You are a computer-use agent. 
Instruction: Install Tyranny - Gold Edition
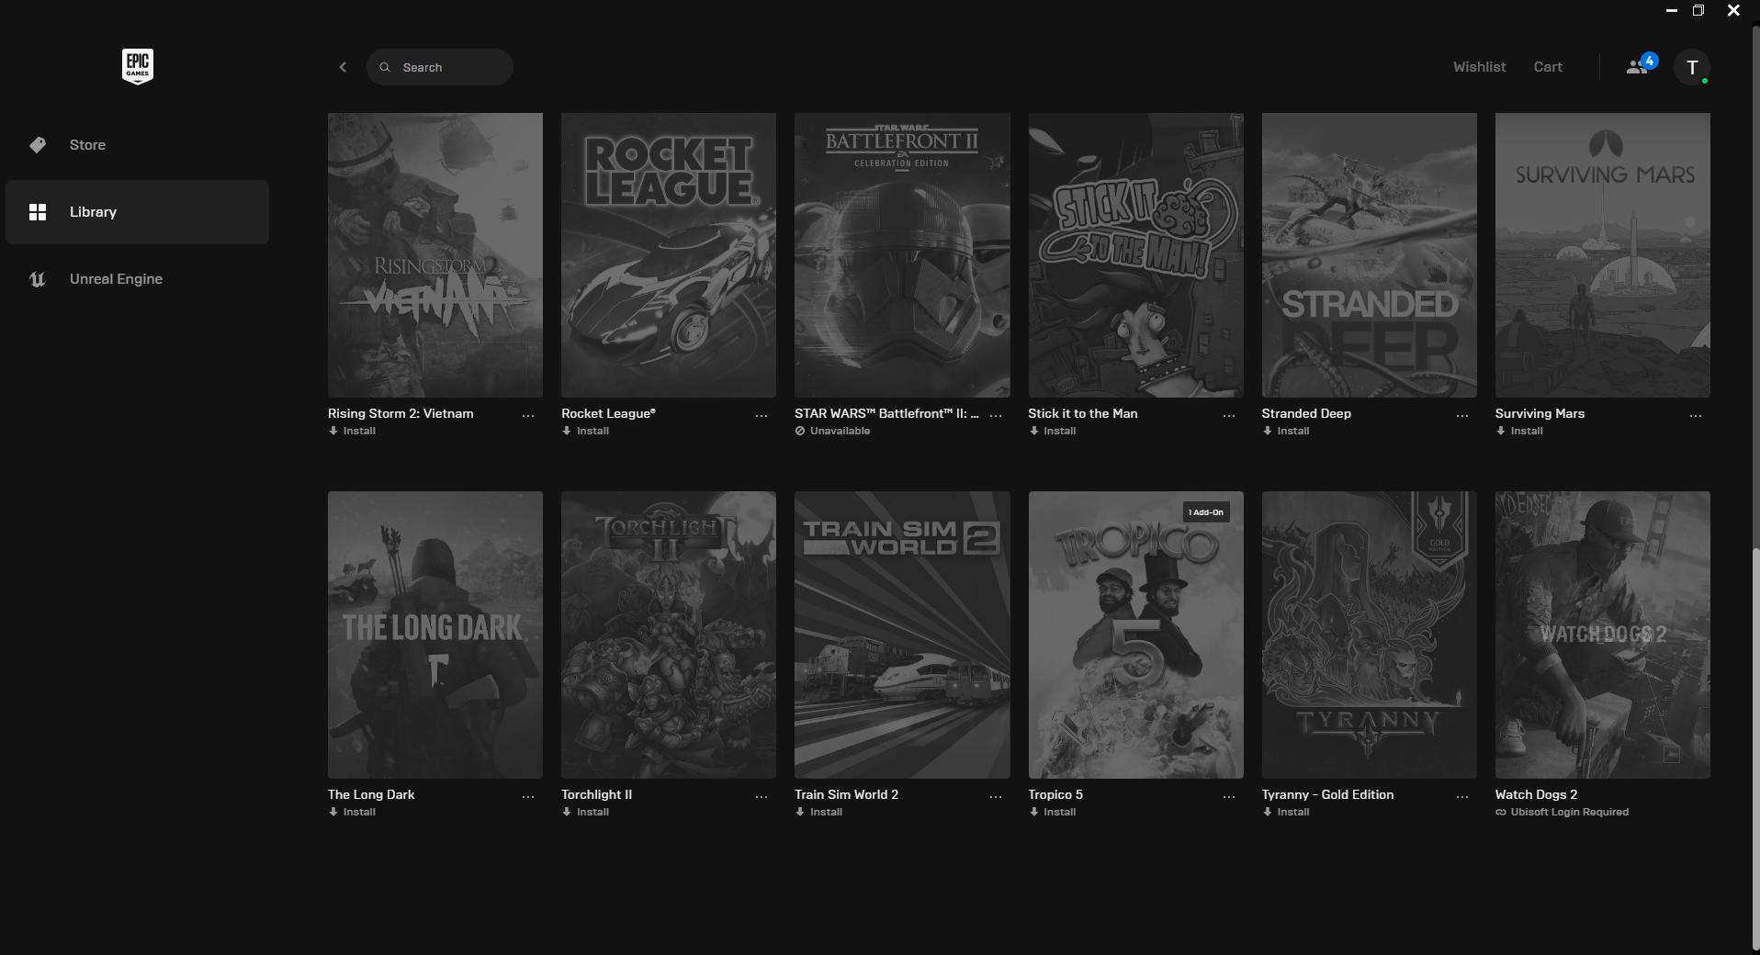pos(1286,812)
